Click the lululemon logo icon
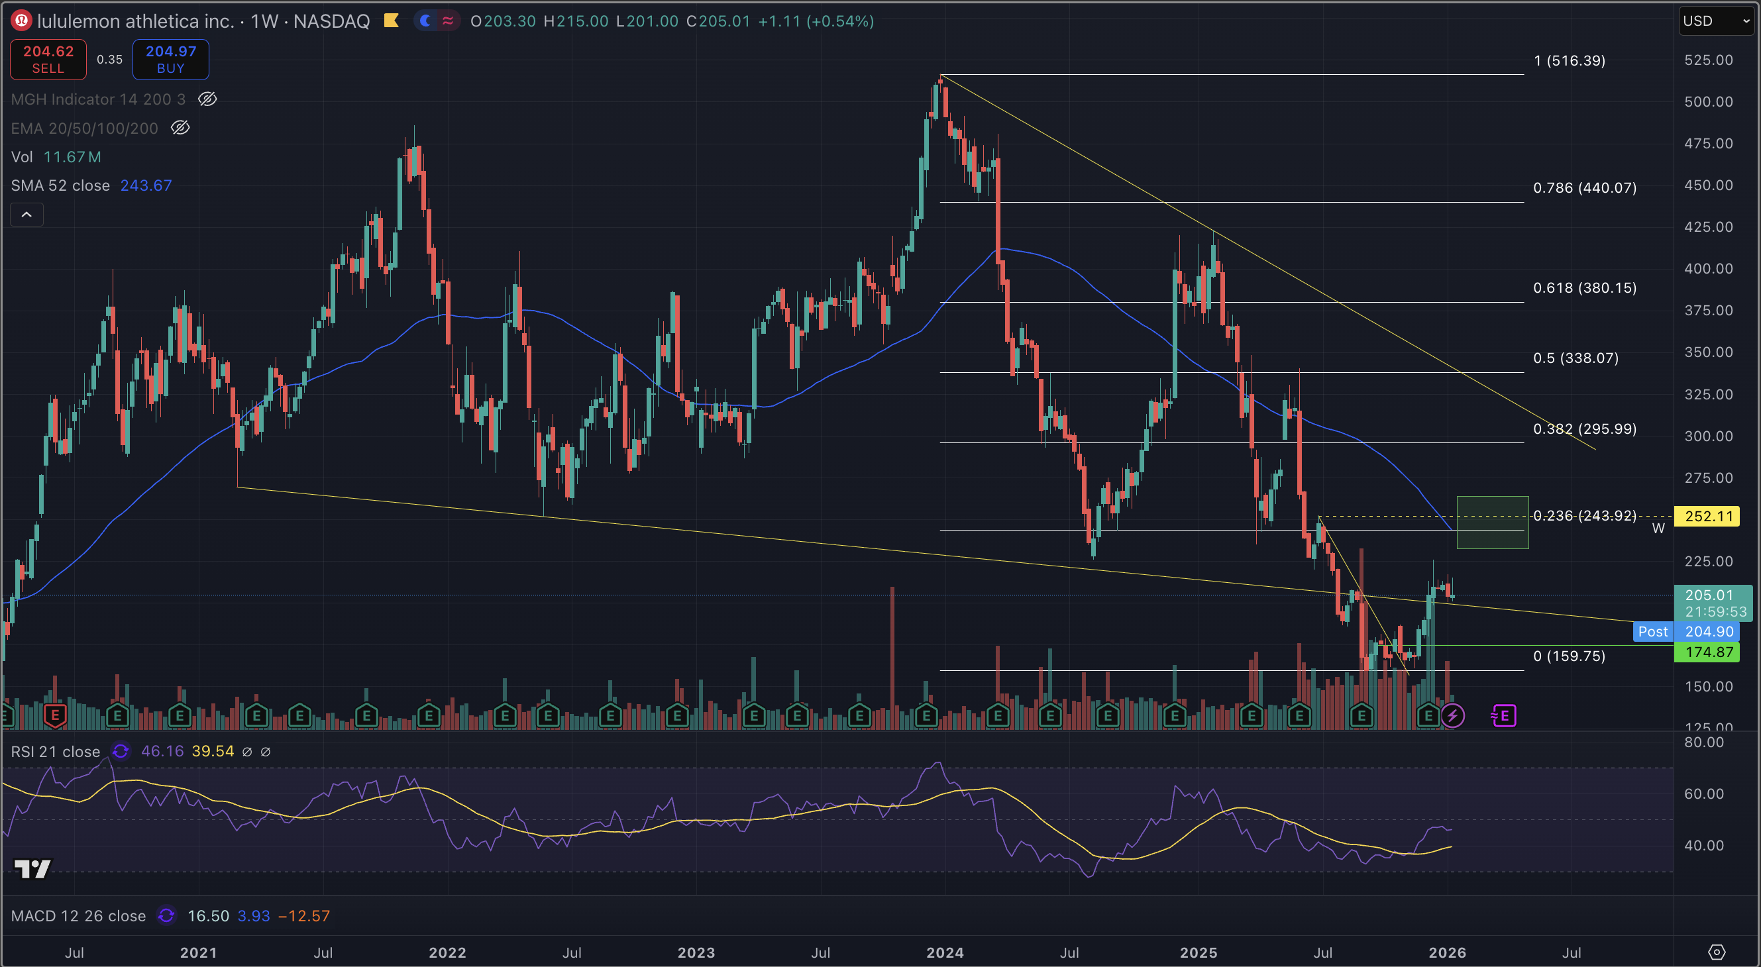This screenshot has height=967, width=1761. pos(21,21)
